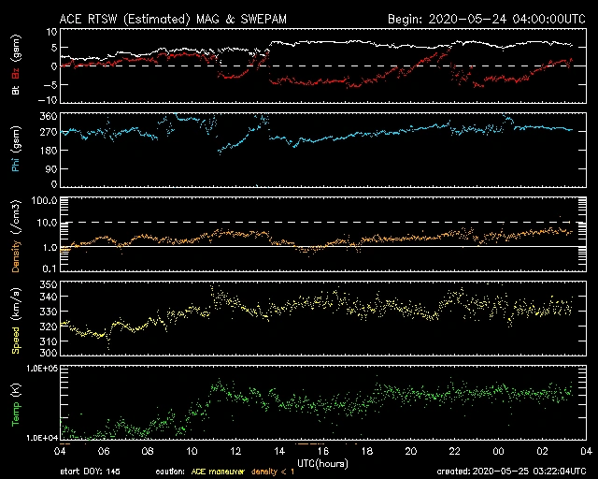Click the '14' hour label
The height and width of the screenshot is (479, 598).
pyautogui.click(x=279, y=452)
